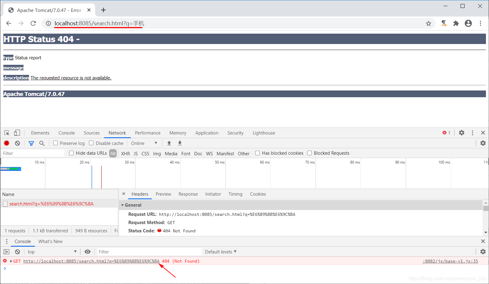Image resolution: width=489 pixels, height=284 pixels.
Task: Open DevTools customize menu
Action: pos(472,133)
